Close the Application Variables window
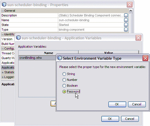The width and height of the screenshot is (150, 126). [x=138, y=38]
